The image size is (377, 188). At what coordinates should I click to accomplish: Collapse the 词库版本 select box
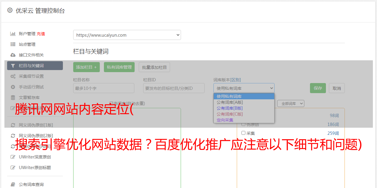point(244,88)
